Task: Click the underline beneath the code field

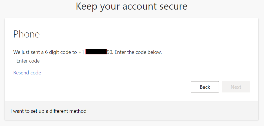Action: [x=83, y=66]
